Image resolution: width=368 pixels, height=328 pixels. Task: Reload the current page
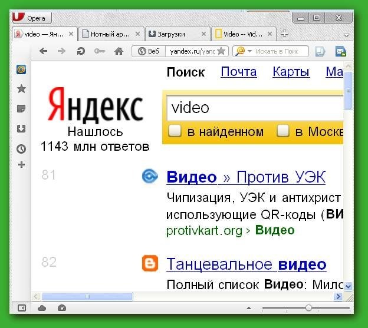81,51
